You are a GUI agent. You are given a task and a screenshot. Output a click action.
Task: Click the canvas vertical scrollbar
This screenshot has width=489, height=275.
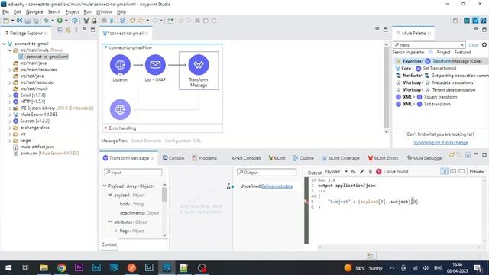coord(387,88)
